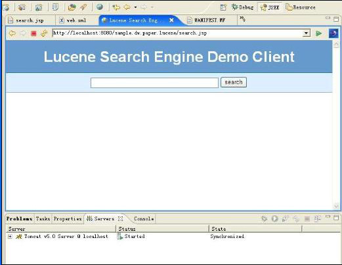Click the browser URL address field
342x265 pixels.
click(178, 33)
